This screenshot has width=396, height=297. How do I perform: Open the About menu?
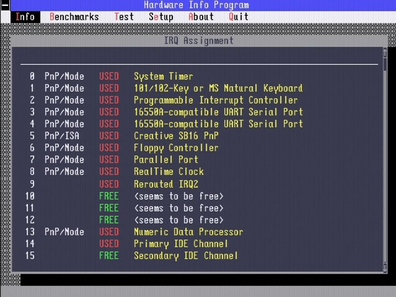(x=201, y=17)
